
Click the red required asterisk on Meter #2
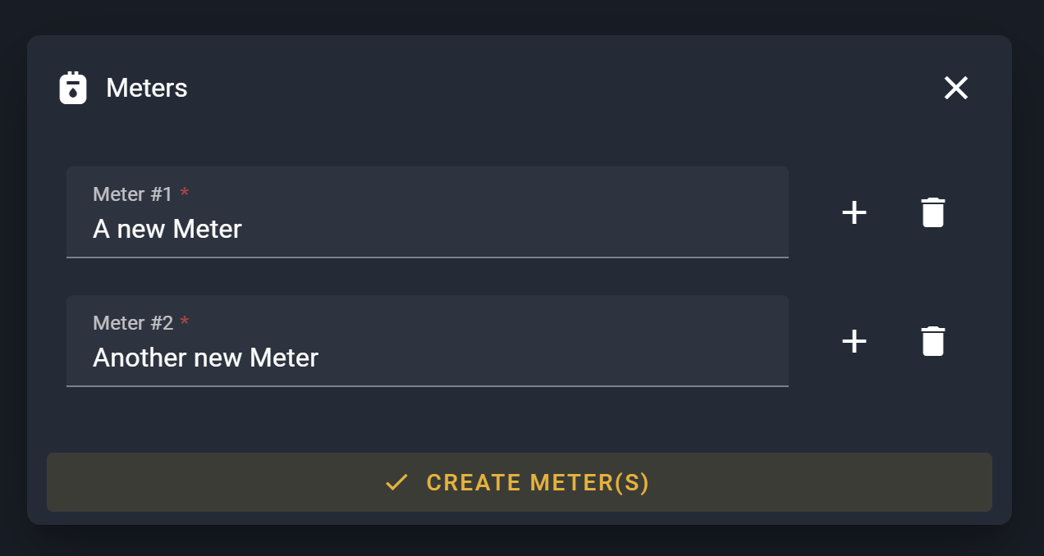tap(185, 323)
